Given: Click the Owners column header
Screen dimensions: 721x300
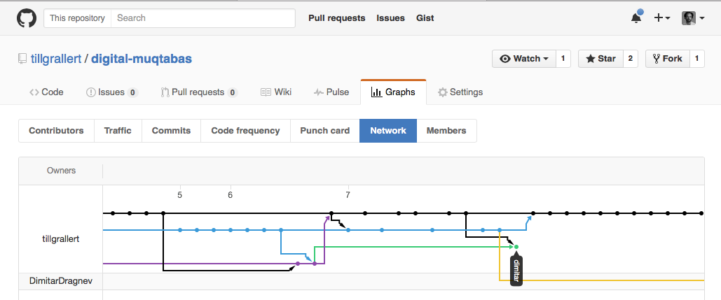Looking at the screenshot, I should click(x=61, y=171).
